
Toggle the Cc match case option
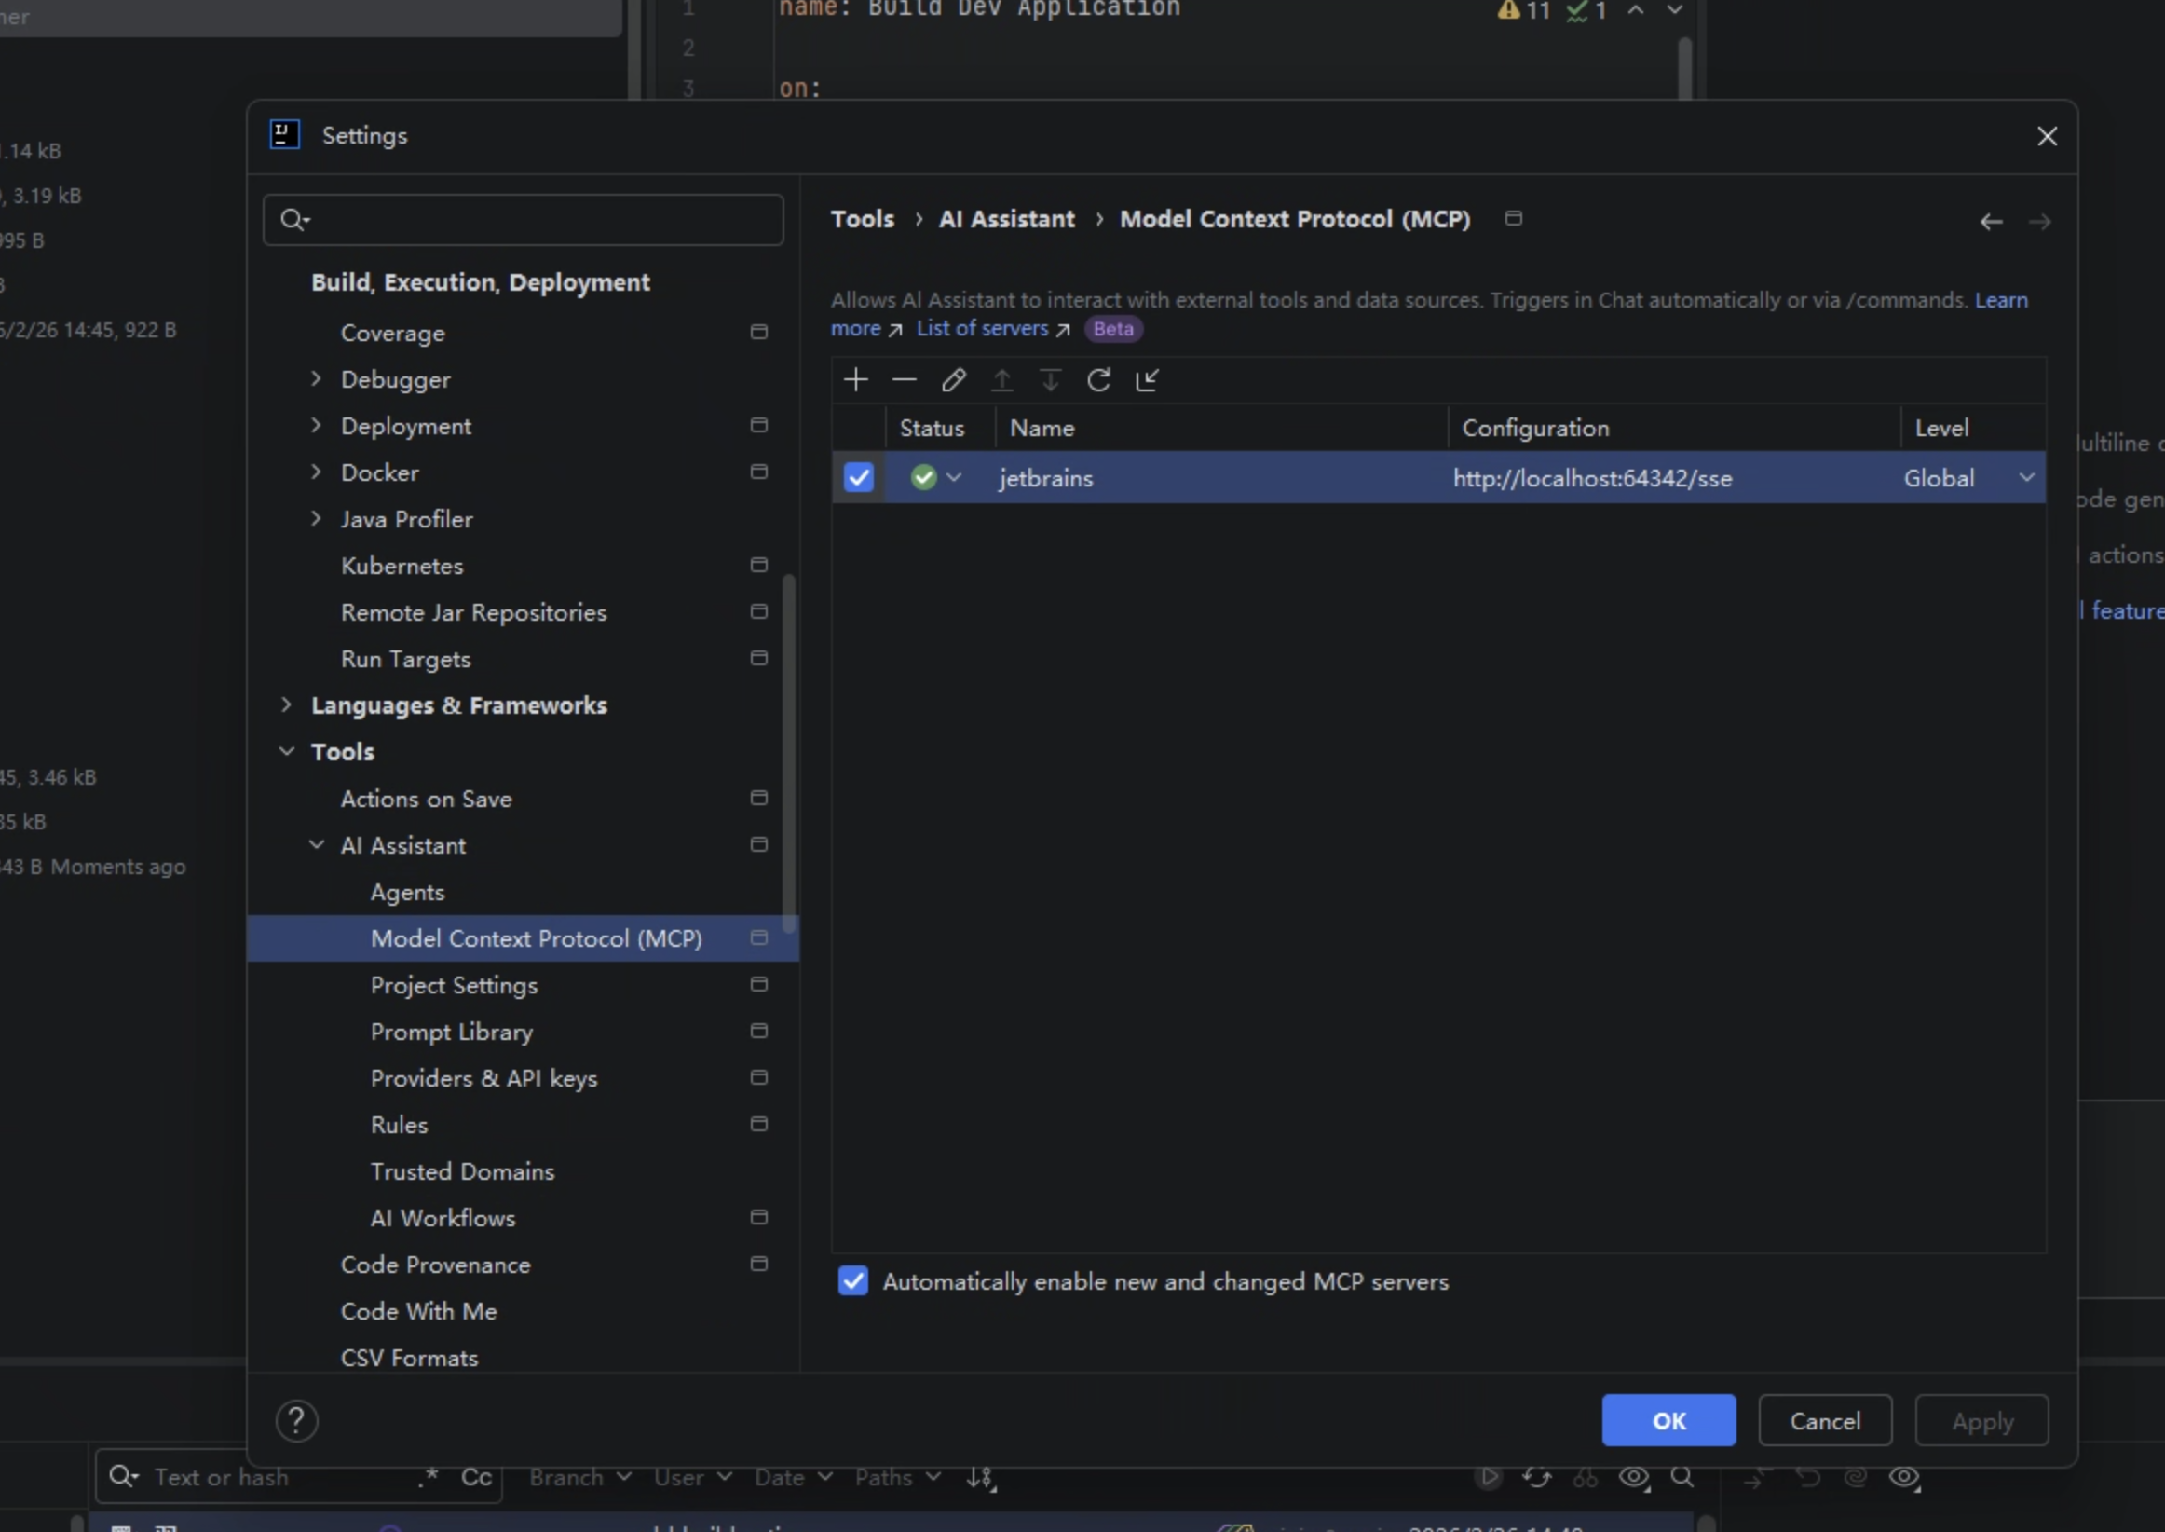[476, 1476]
